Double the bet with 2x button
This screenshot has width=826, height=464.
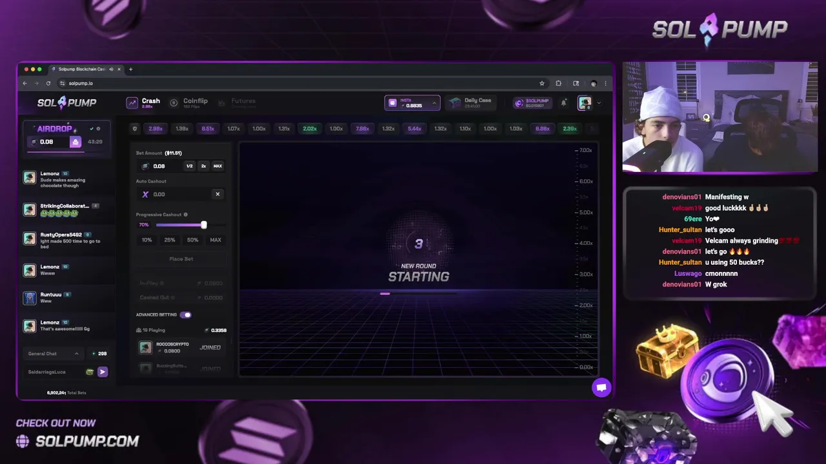point(203,166)
